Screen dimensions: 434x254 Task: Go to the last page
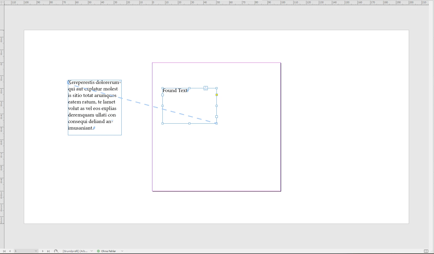pyautogui.click(x=48, y=251)
